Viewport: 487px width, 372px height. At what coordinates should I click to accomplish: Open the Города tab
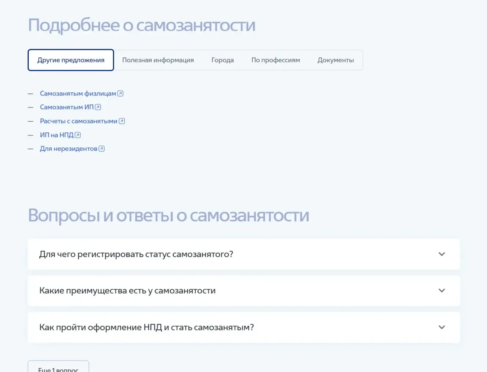pos(223,60)
